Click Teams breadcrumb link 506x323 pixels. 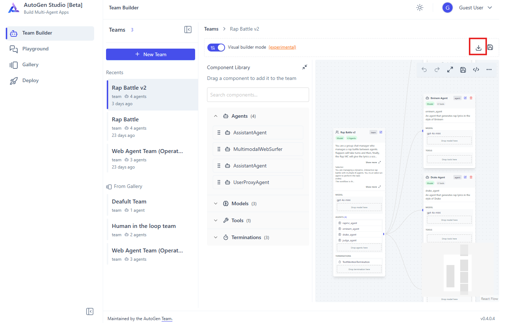(211, 29)
